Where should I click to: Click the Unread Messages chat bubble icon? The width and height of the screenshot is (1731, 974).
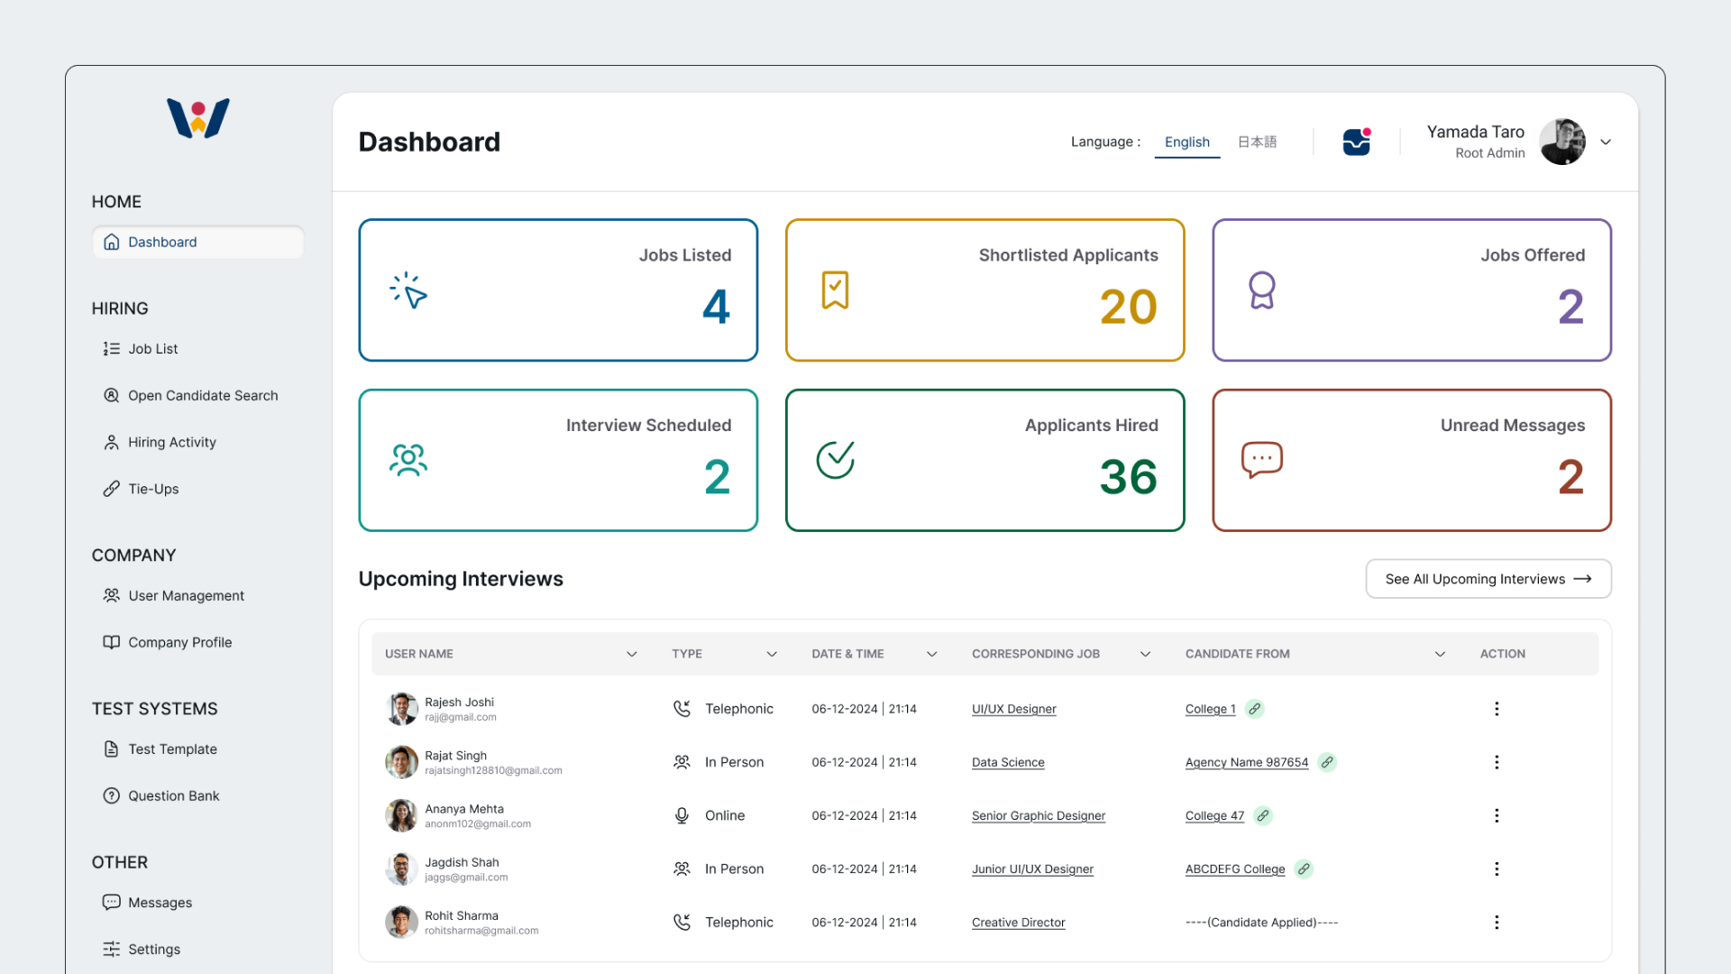click(x=1262, y=460)
